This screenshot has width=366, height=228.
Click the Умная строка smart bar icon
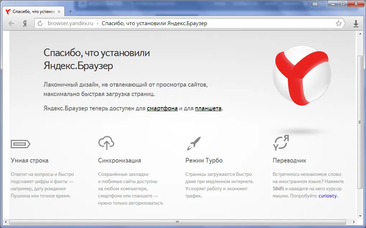[20, 144]
